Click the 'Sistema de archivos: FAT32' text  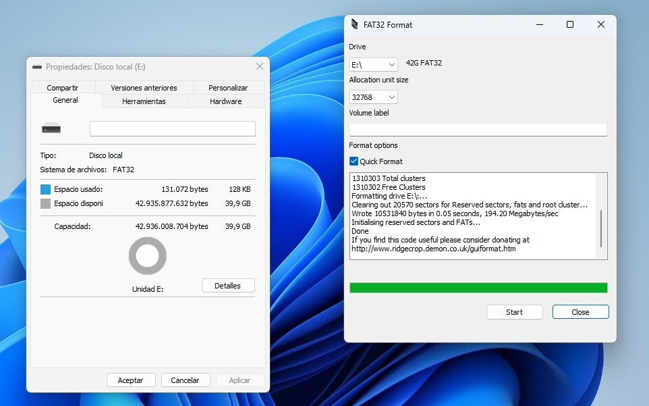tap(87, 170)
